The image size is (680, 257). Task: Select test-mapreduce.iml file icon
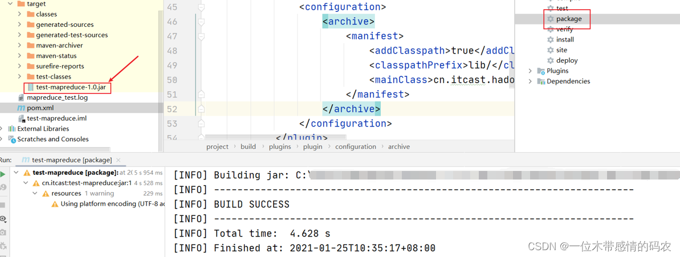click(x=21, y=119)
